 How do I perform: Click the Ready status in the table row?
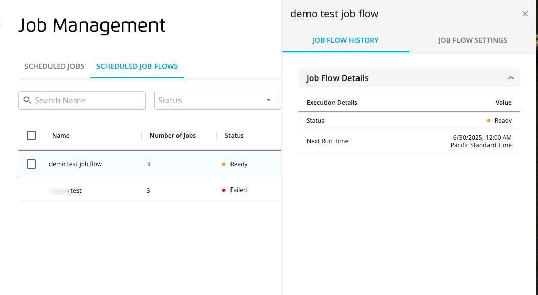pyautogui.click(x=239, y=164)
